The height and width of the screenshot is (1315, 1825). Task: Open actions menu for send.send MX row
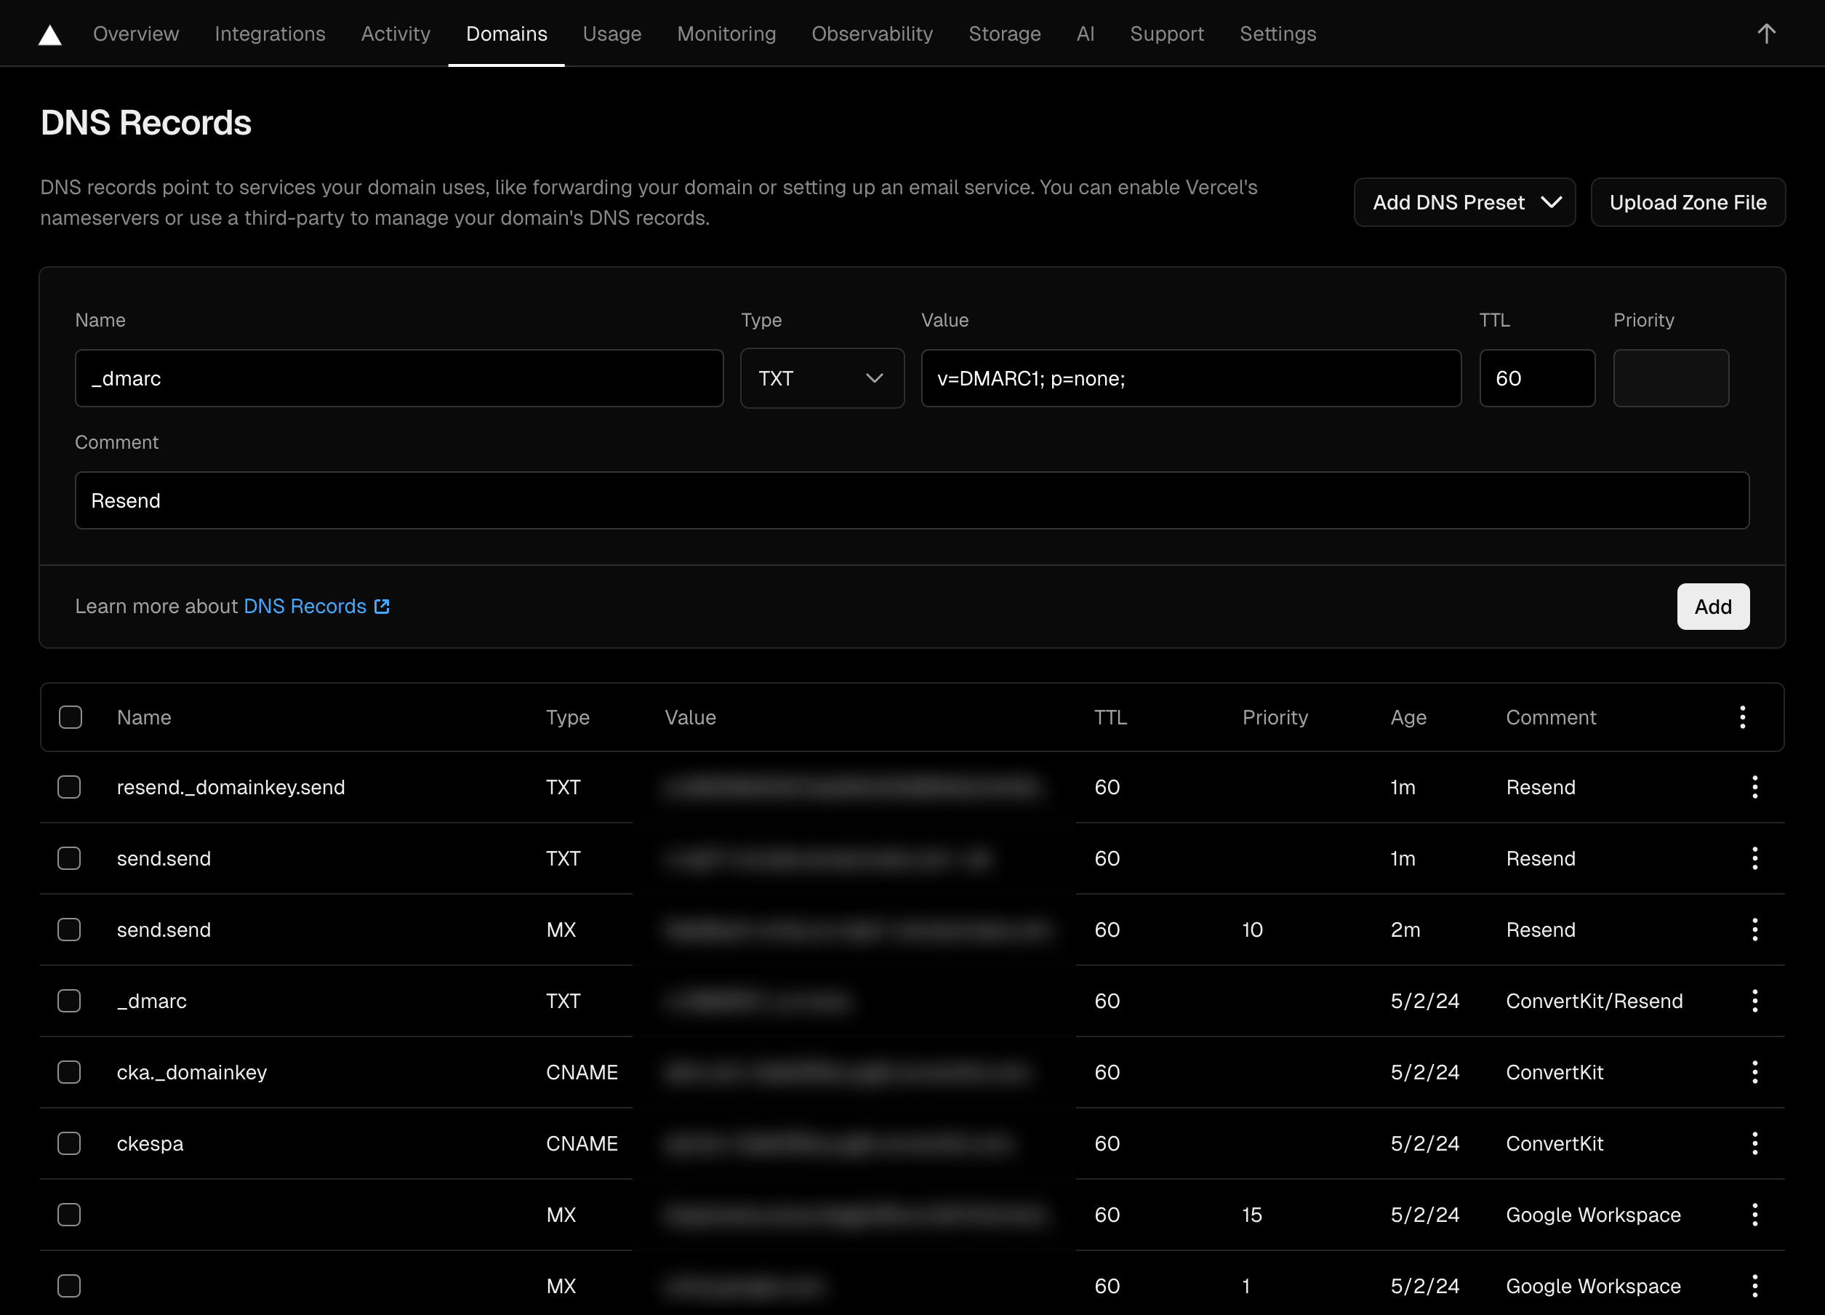click(x=1754, y=930)
